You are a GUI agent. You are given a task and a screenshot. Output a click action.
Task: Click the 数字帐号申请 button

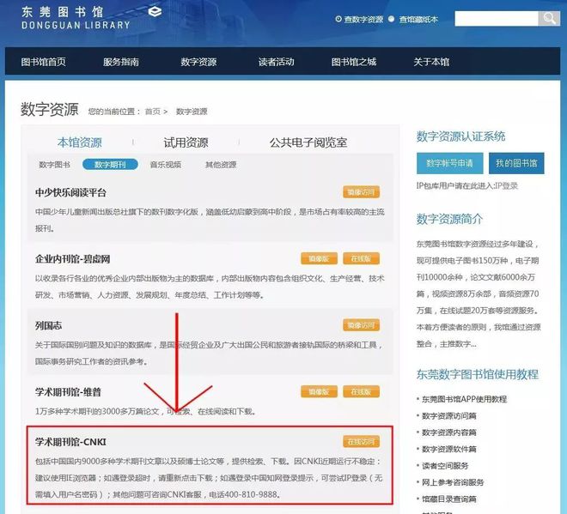(449, 163)
